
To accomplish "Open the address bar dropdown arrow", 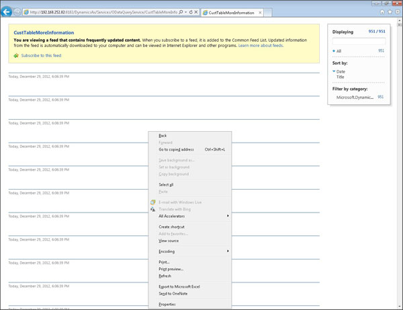I will click(x=185, y=12).
